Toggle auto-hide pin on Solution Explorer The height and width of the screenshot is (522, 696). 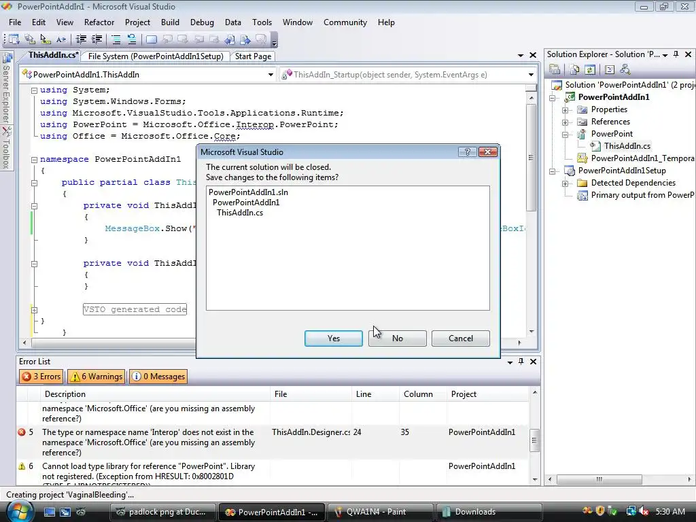[676, 54]
